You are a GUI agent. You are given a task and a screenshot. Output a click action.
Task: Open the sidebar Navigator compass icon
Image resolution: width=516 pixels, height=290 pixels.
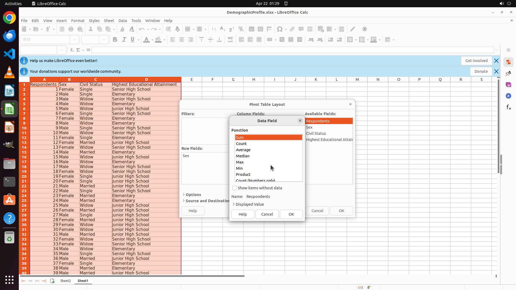pyautogui.click(x=508, y=96)
